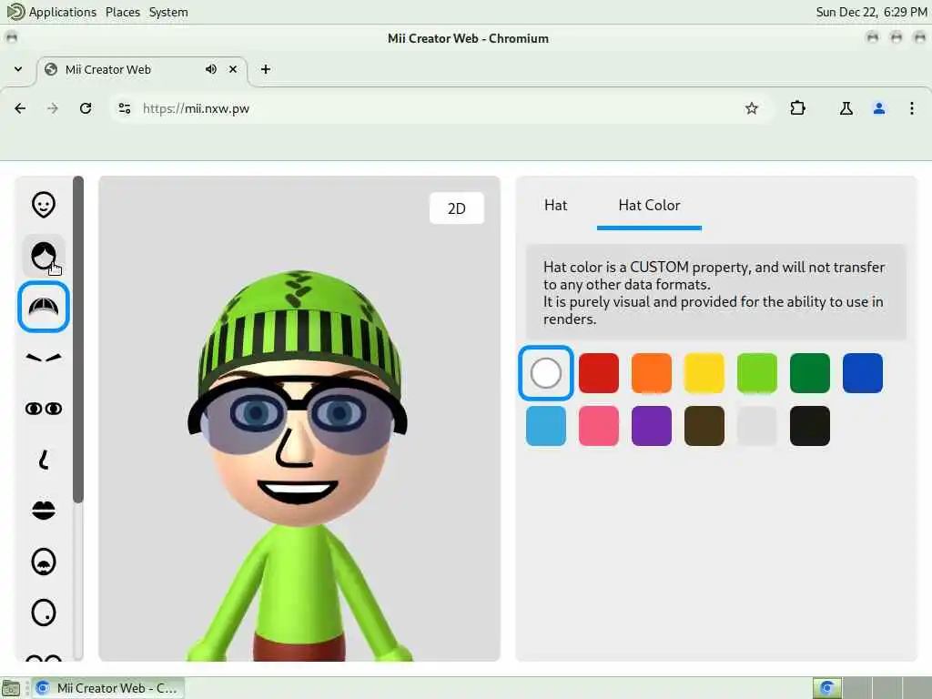Screen dimensions: 932x699
Task: Open the System menu
Action: [x=168, y=12]
